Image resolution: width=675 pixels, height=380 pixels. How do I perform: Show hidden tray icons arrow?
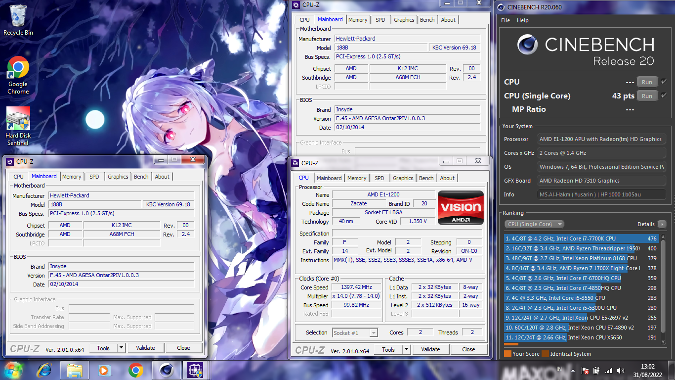572,370
